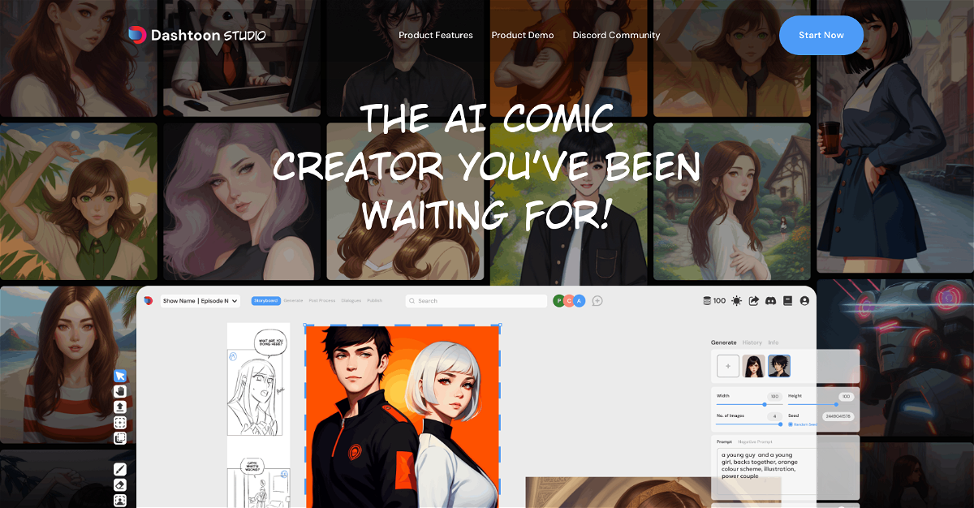This screenshot has width=974, height=508.
Task: Adjust the No. of Images slider
Action: click(x=749, y=424)
